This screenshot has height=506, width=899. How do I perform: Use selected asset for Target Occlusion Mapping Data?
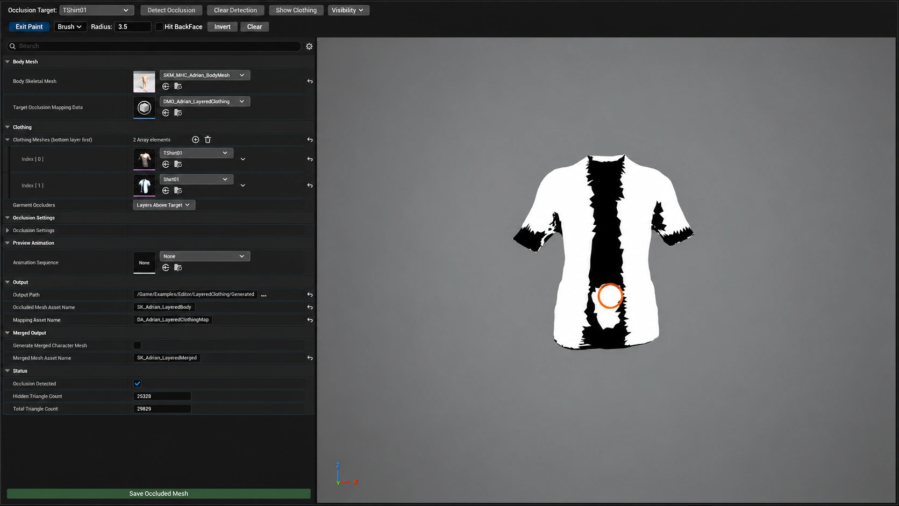click(x=166, y=113)
